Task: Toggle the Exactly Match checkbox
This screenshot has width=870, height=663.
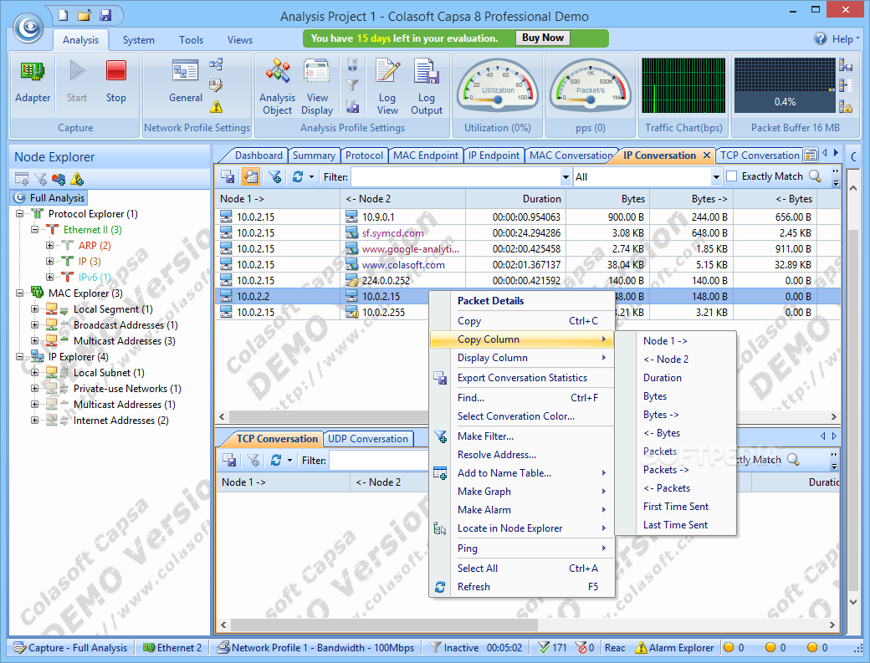Action: (x=732, y=176)
